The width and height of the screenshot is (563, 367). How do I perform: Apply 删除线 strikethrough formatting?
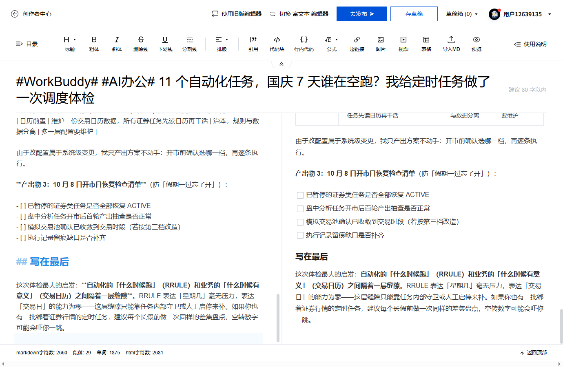pyautogui.click(x=141, y=44)
